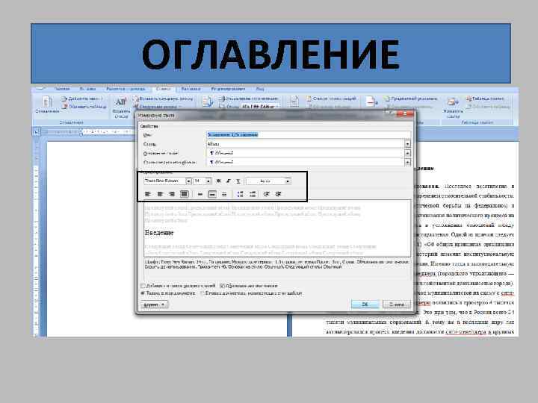The width and height of the screenshot is (538, 403).
Task: Toggle Bold in the style formatting row
Action: pyautogui.click(x=218, y=181)
